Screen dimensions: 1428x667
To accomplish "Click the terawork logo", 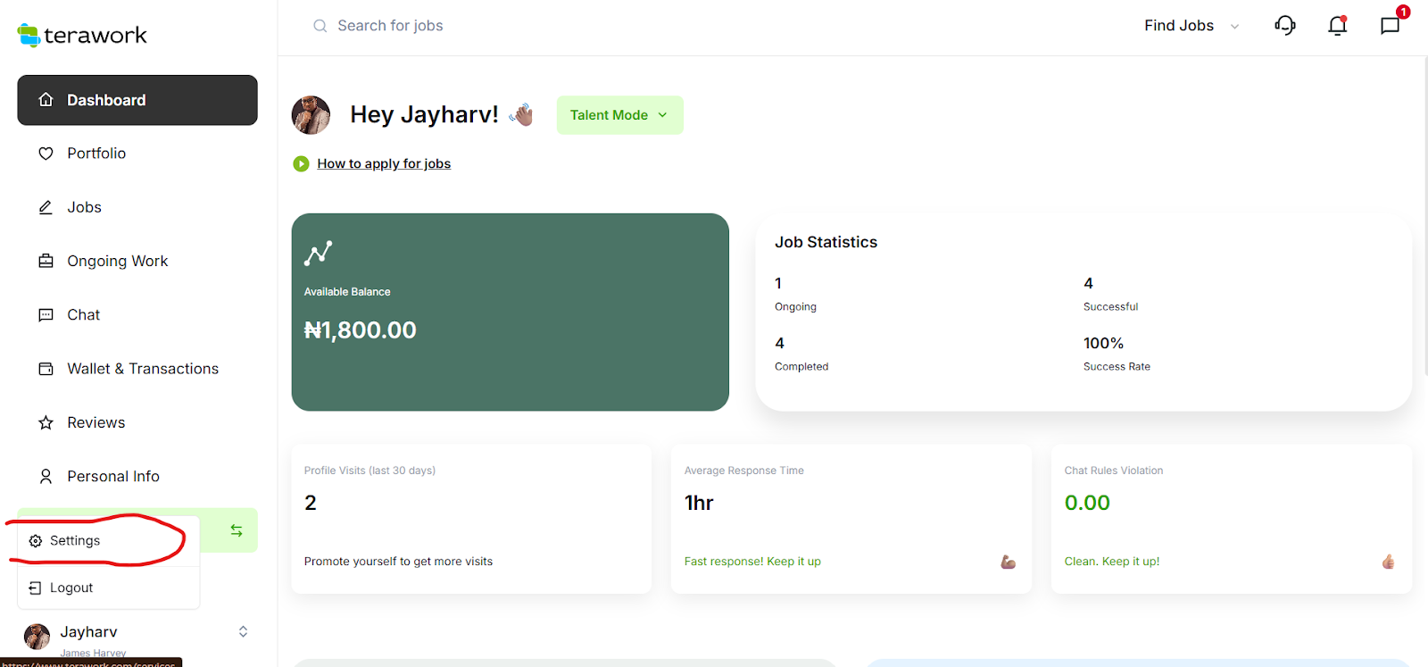I will [82, 35].
